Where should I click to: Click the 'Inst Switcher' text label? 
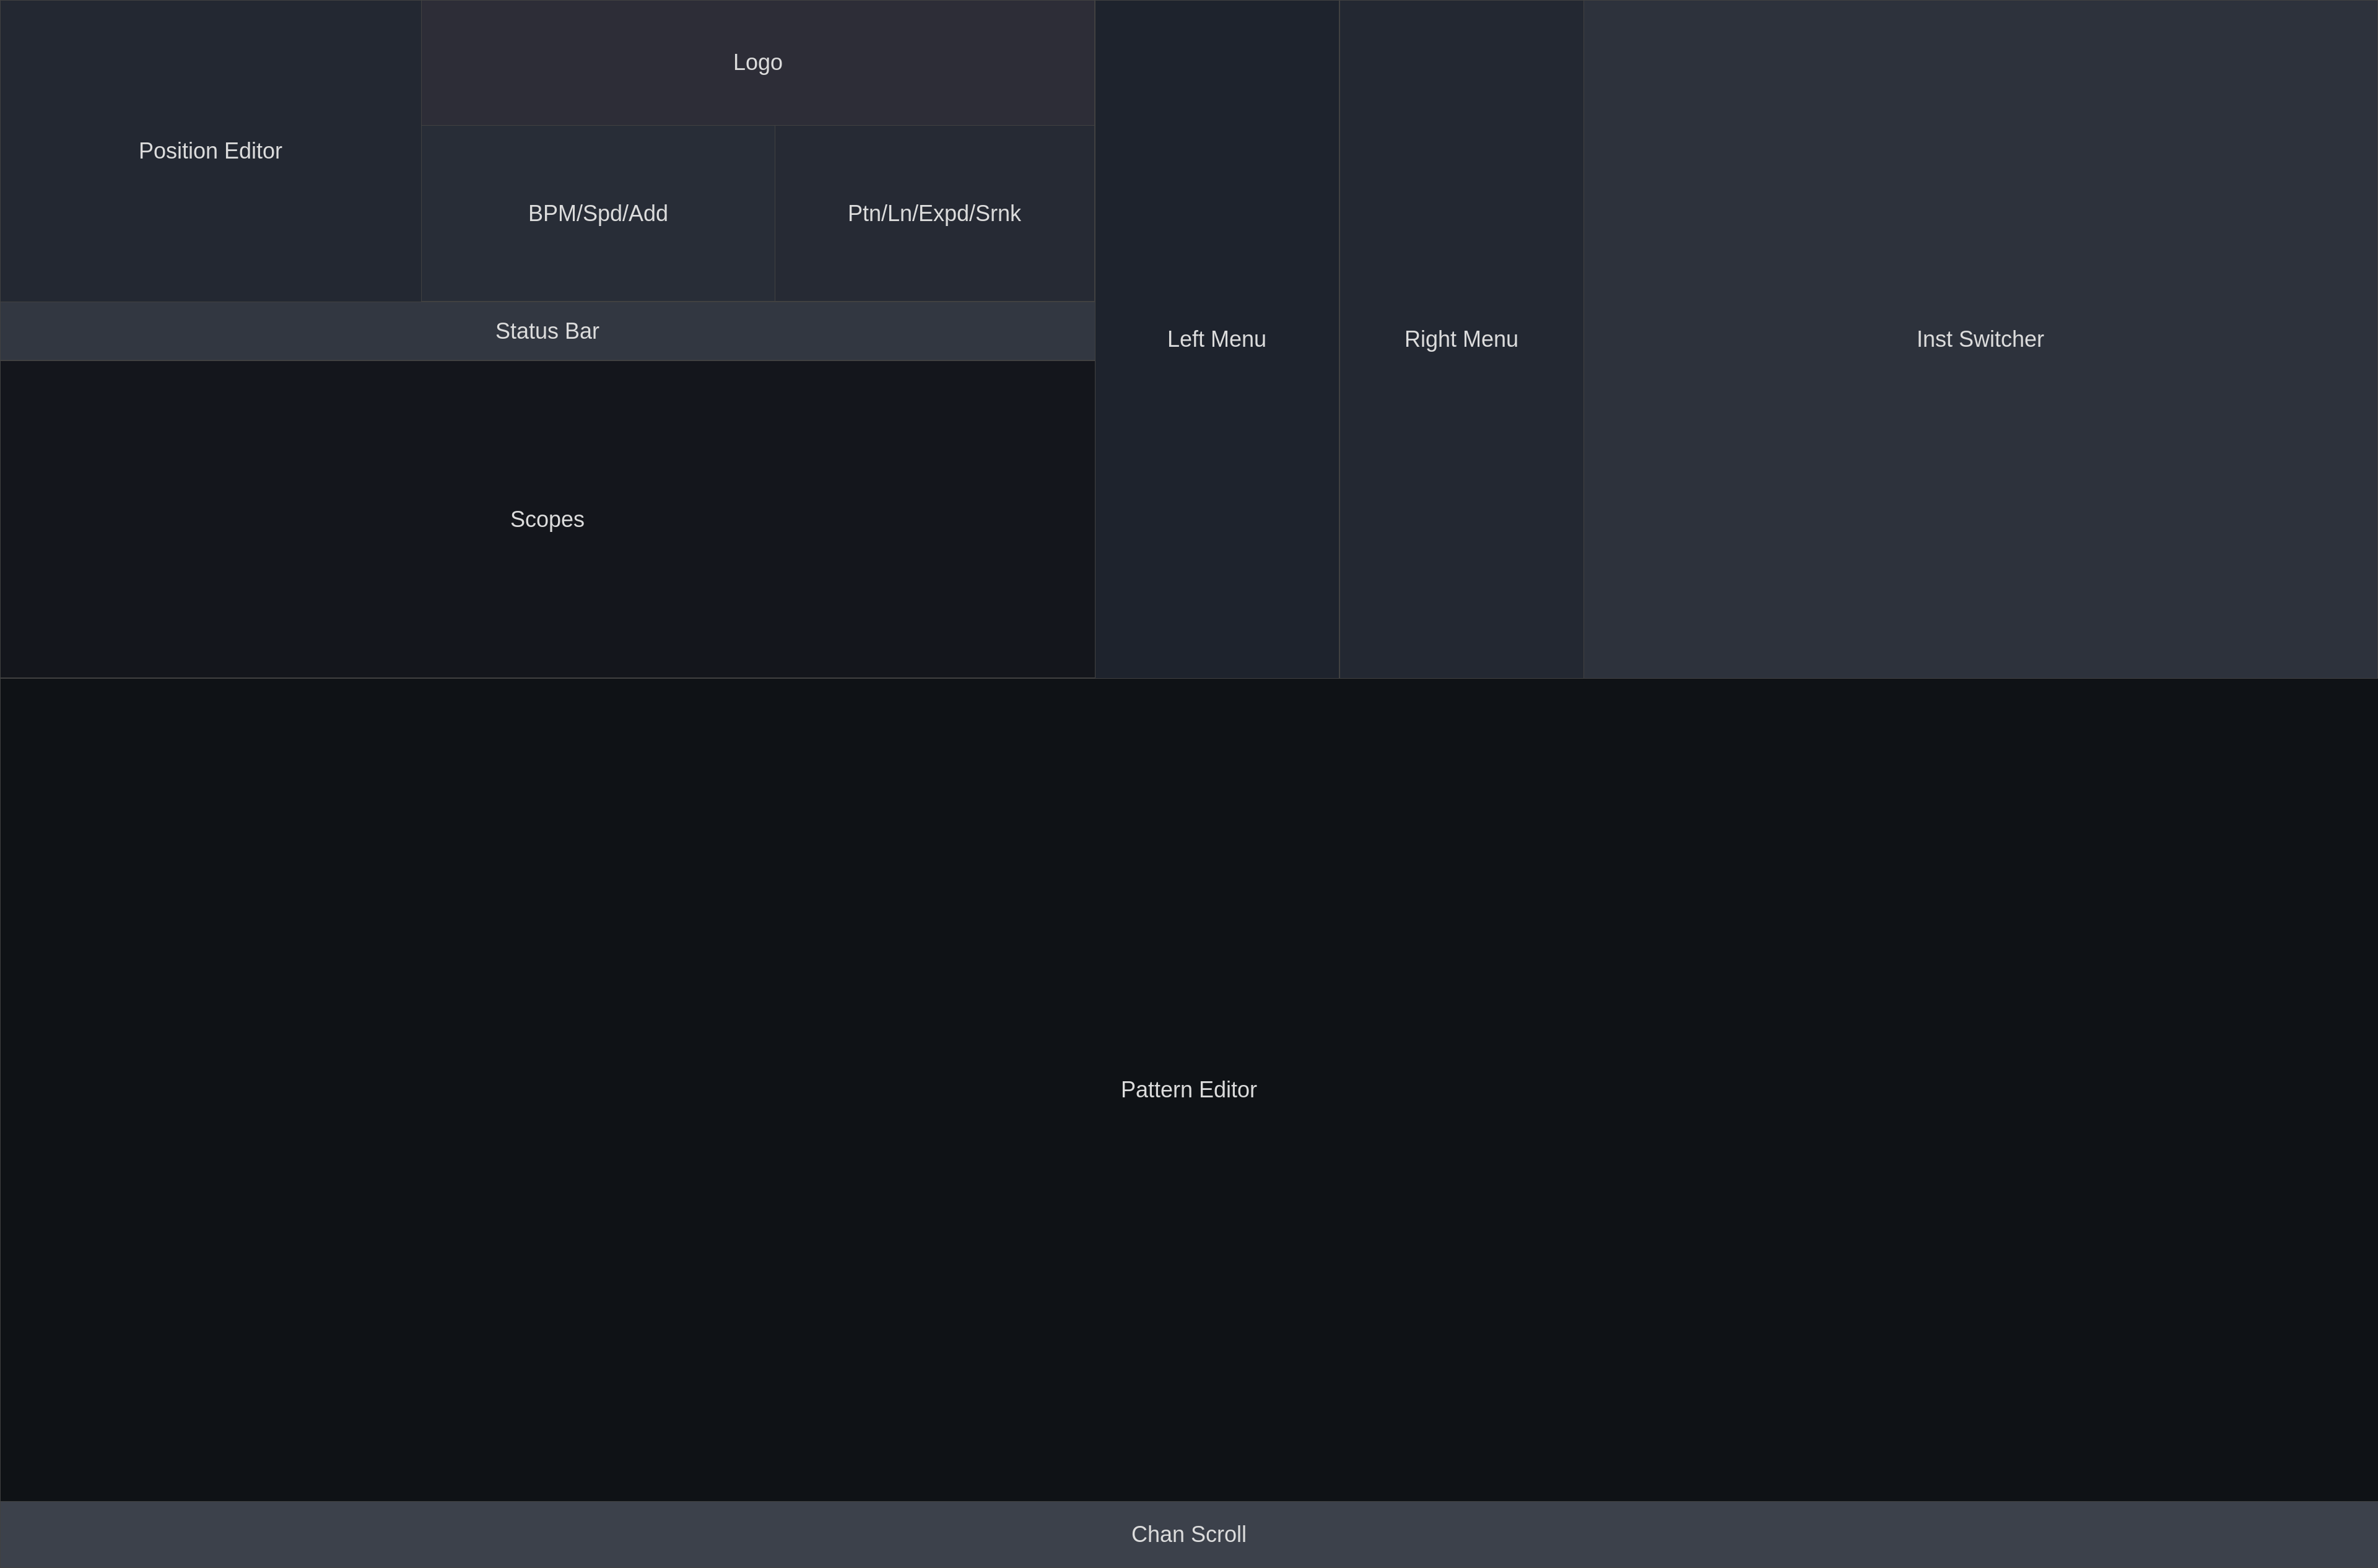click(x=1980, y=339)
